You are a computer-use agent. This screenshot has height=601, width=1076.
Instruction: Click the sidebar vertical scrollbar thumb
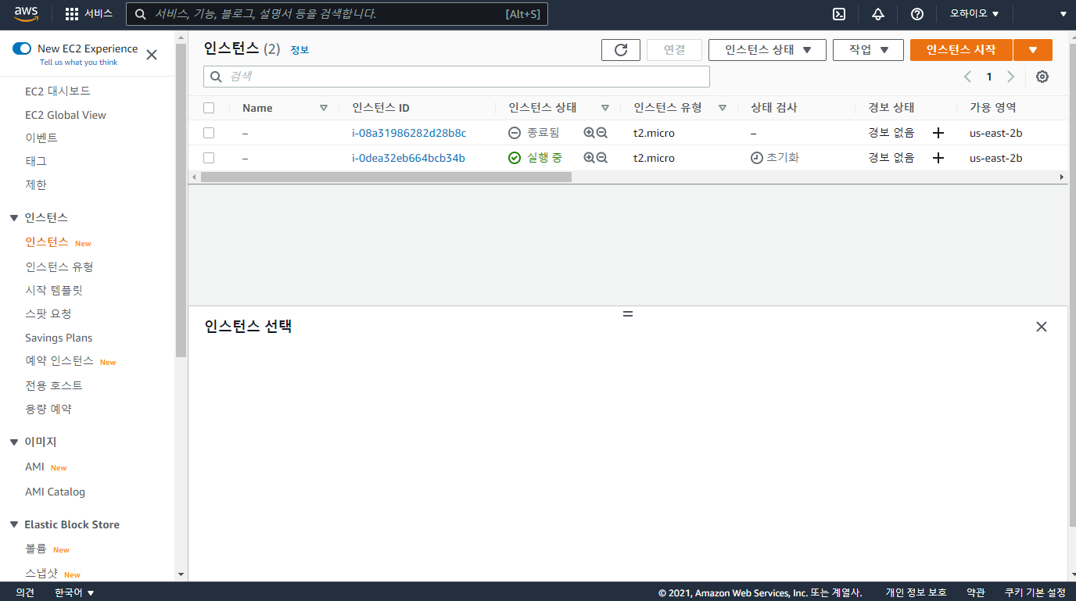pos(181,200)
